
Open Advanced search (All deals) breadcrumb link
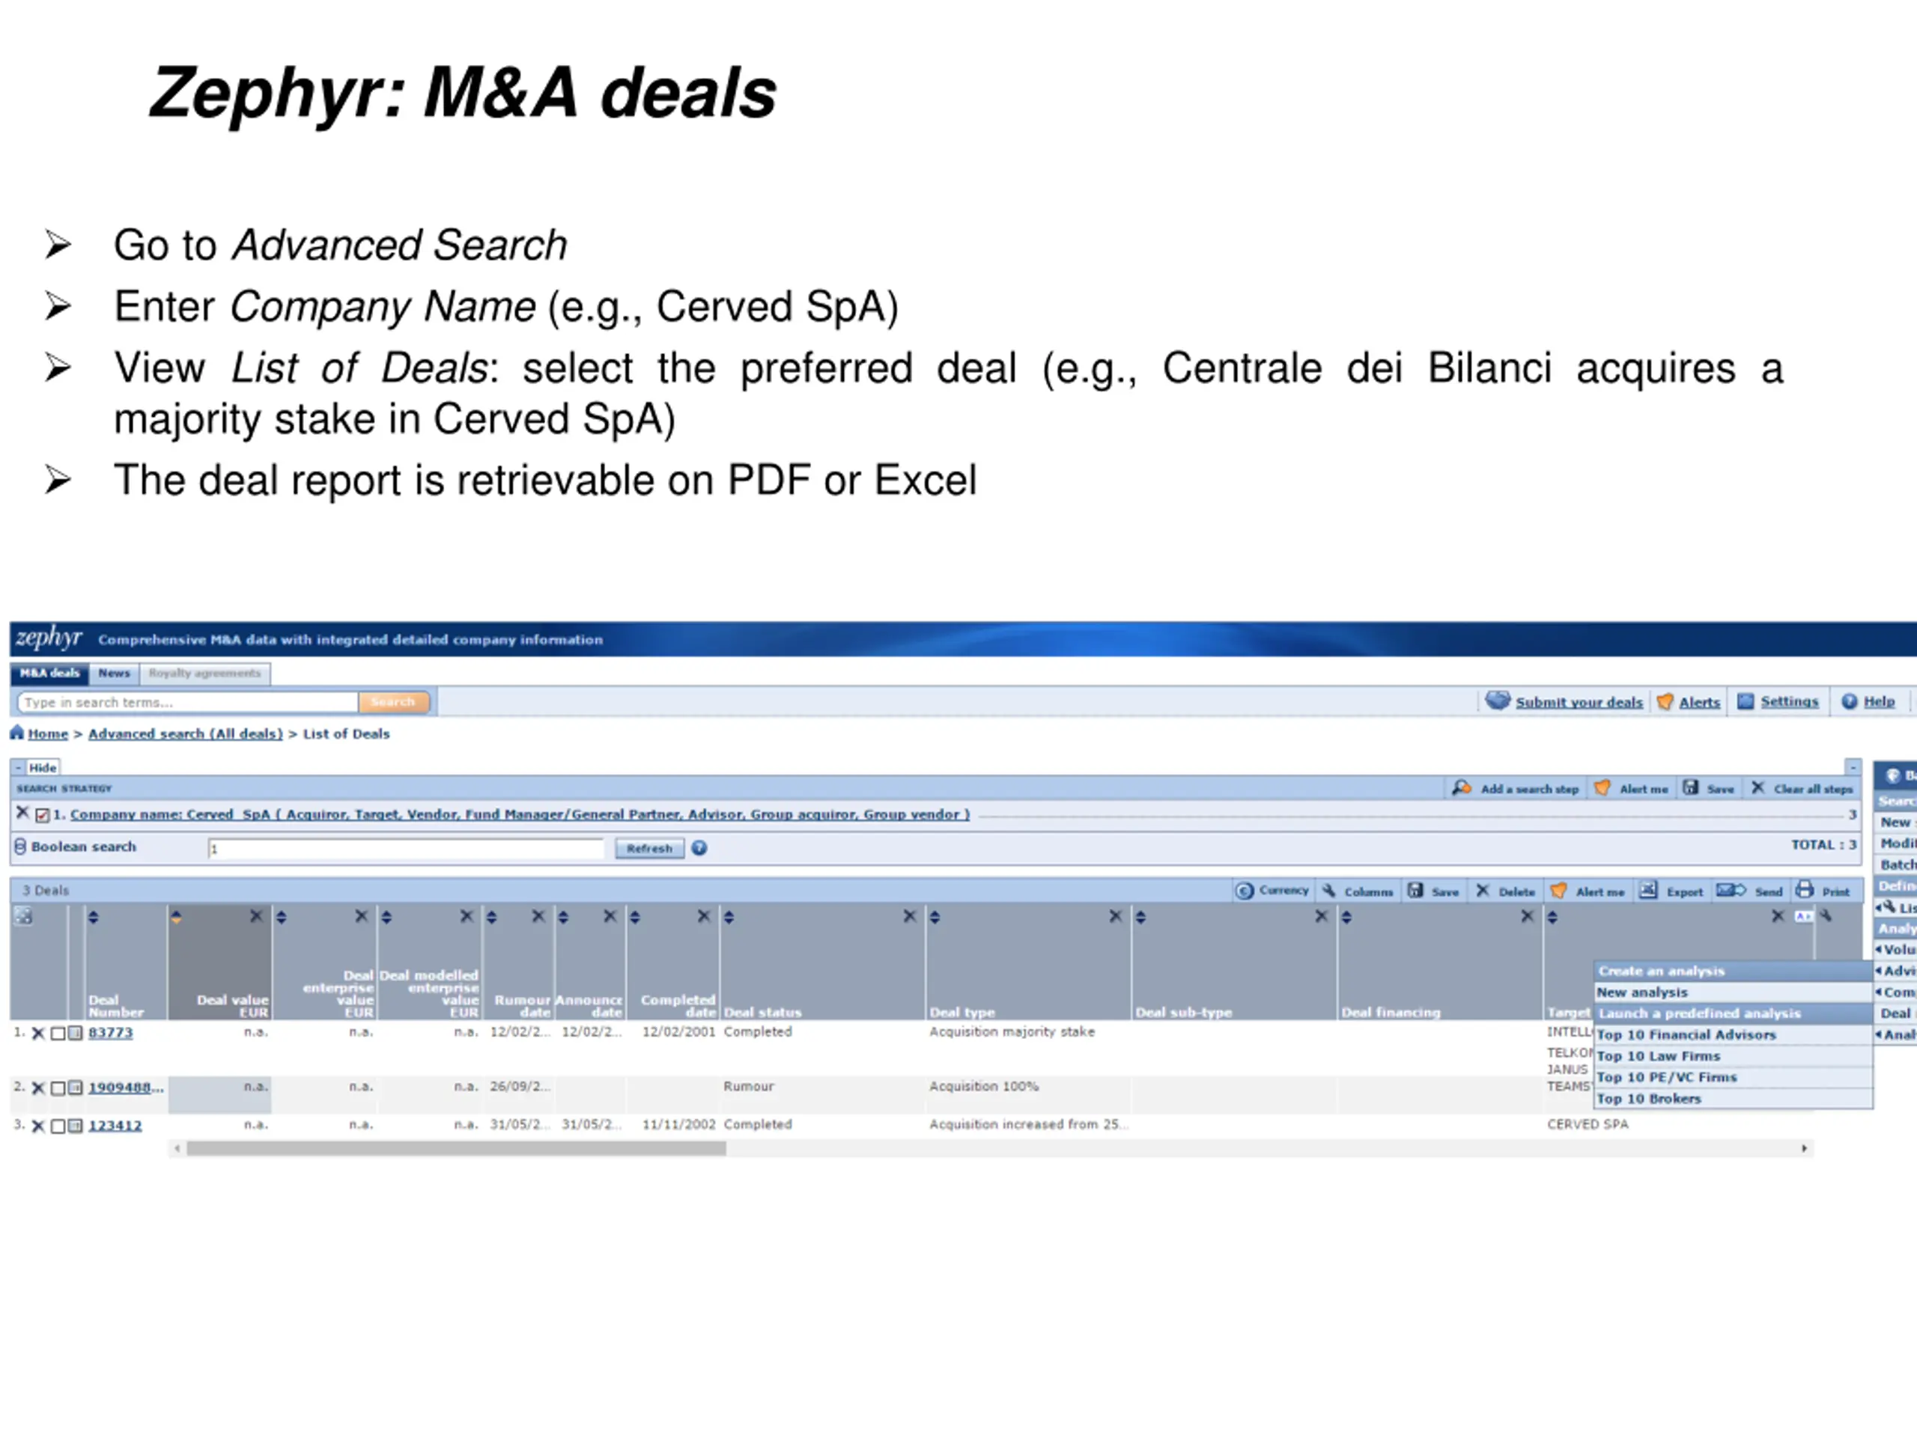click(x=186, y=733)
